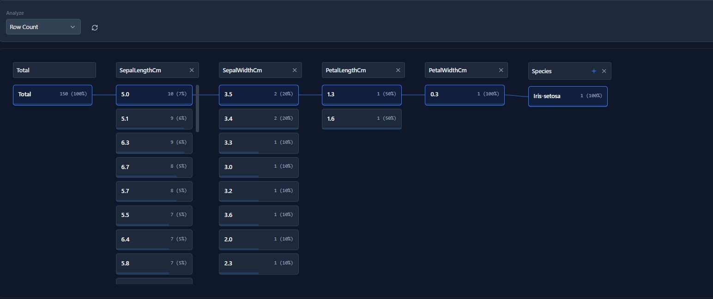Select SepalLengthCm value 5.1

click(x=154, y=119)
